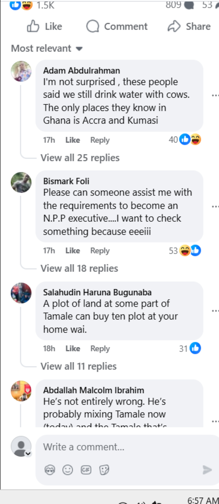Open Abdallah Malcolm Ibrahim's profile picture
219x504 pixels.
21,391
